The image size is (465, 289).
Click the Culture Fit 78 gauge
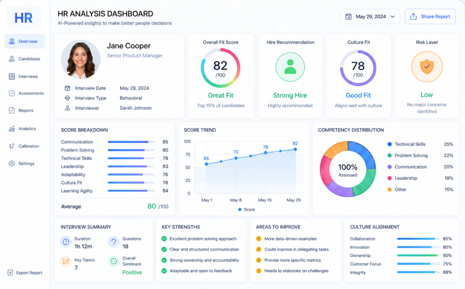358,68
